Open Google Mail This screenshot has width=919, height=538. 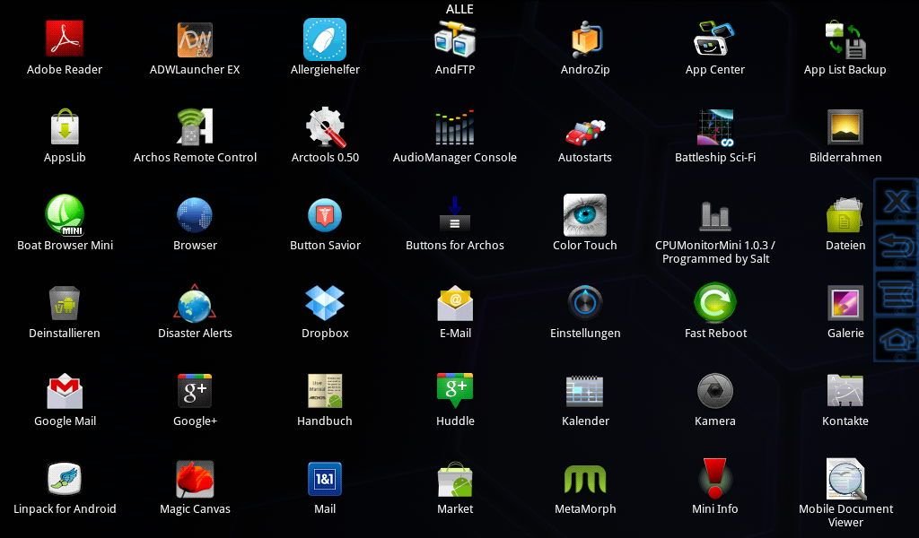[65, 391]
